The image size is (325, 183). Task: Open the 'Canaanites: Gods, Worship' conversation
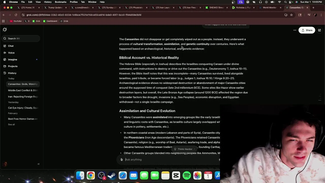23,84
